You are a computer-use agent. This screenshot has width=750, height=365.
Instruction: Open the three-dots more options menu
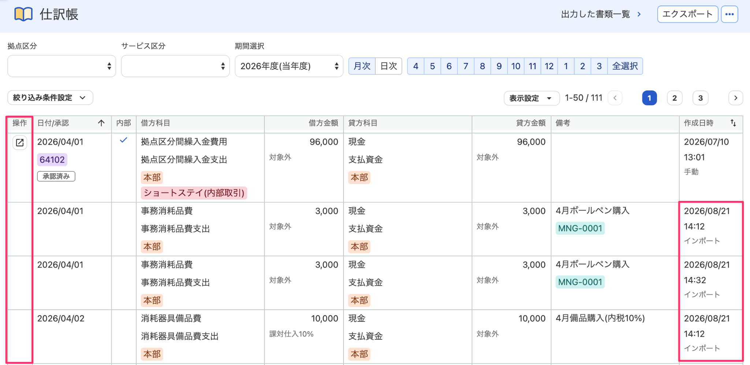729,14
